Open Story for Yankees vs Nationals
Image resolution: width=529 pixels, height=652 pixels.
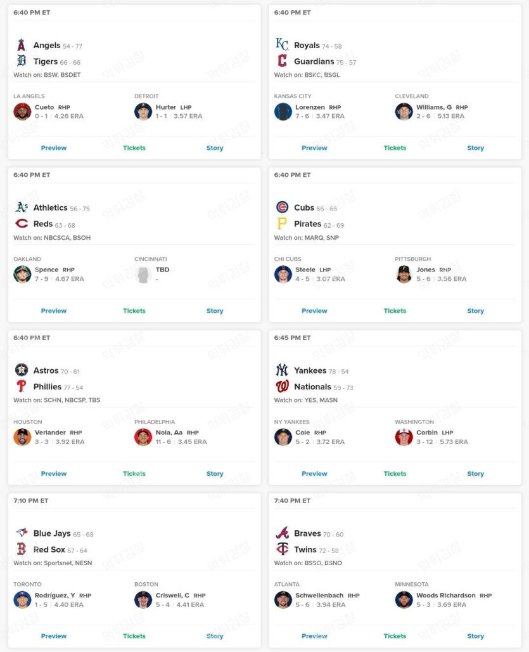point(475,474)
